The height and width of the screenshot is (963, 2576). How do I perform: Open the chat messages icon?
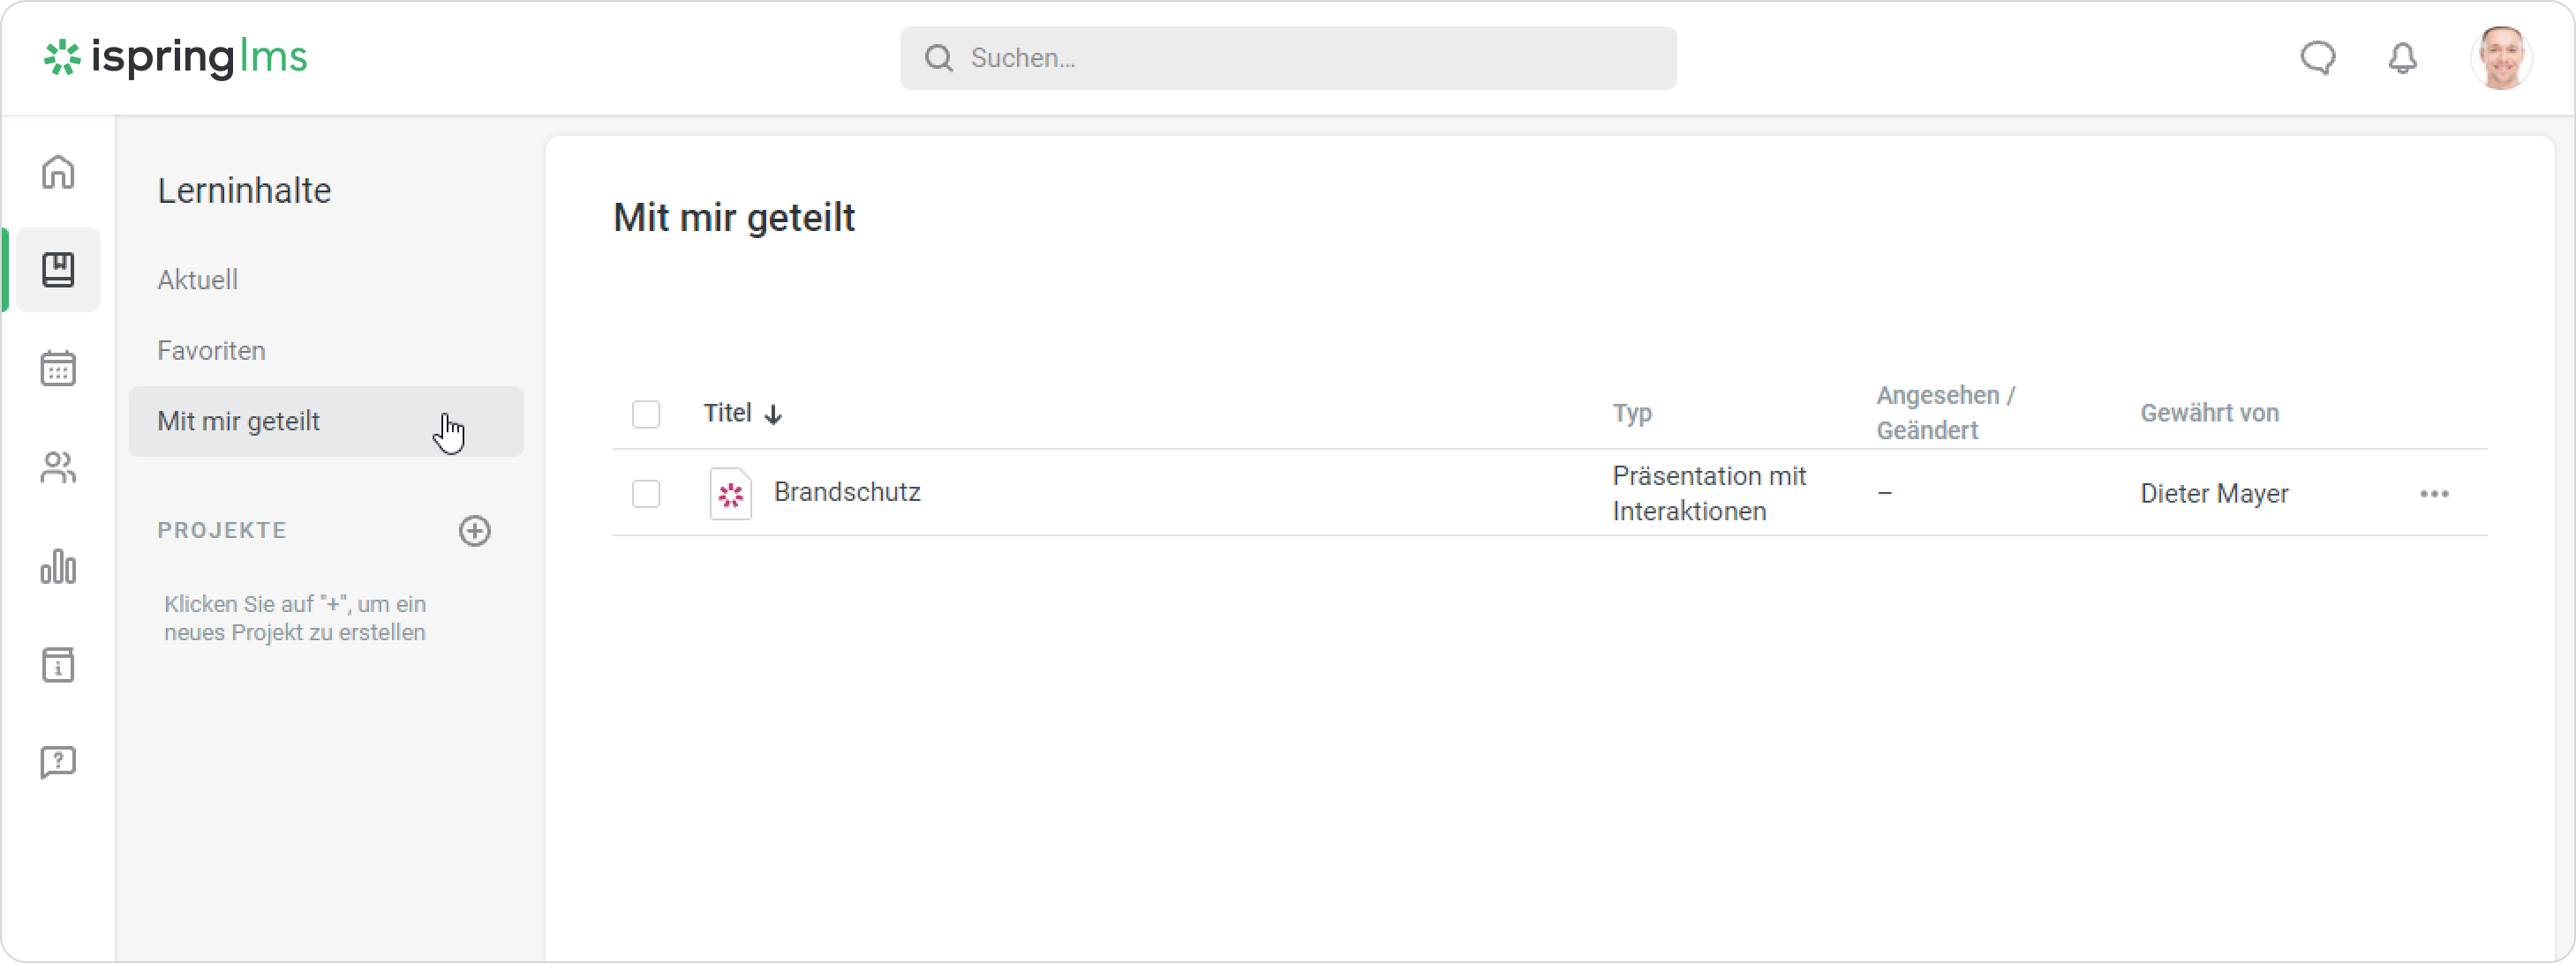pyautogui.click(x=2317, y=58)
